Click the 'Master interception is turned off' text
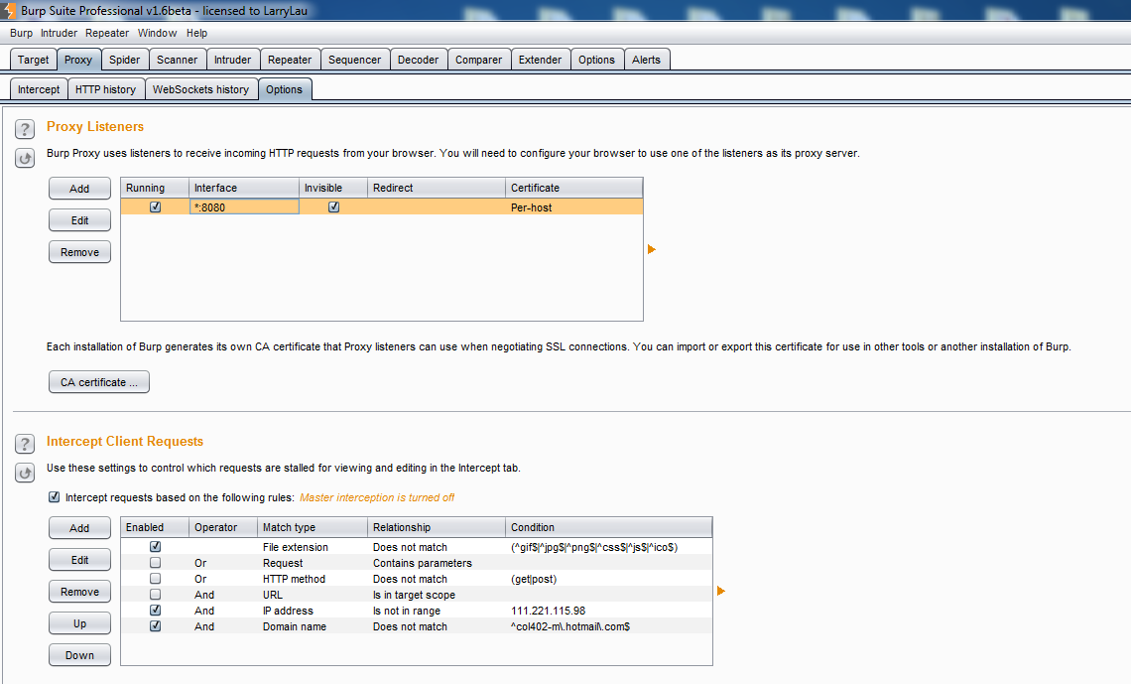 [377, 497]
